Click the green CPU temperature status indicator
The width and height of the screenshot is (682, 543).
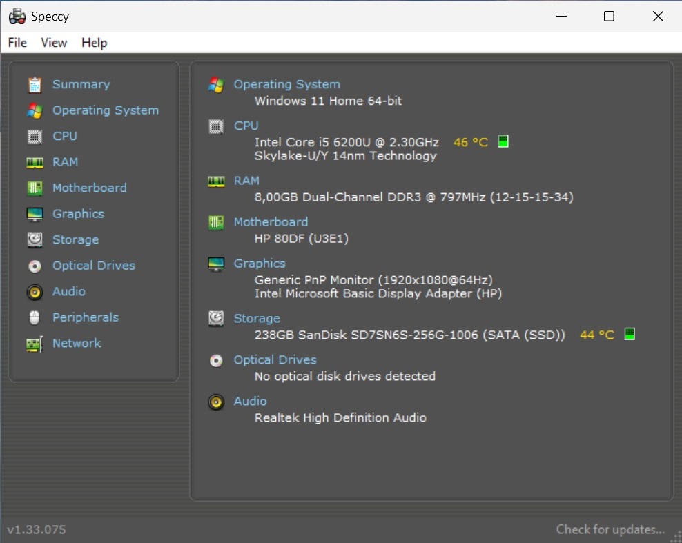[x=503, y=141]
